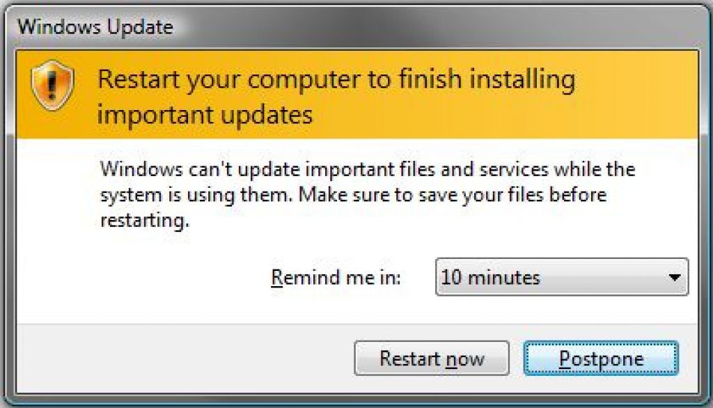
Task: Click the 'Make sure to save your files' sentence
Action: (x=452, y=195)
